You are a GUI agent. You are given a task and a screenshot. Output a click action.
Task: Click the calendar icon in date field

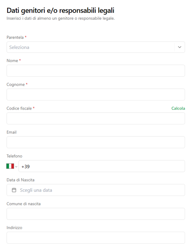[14, 190]
